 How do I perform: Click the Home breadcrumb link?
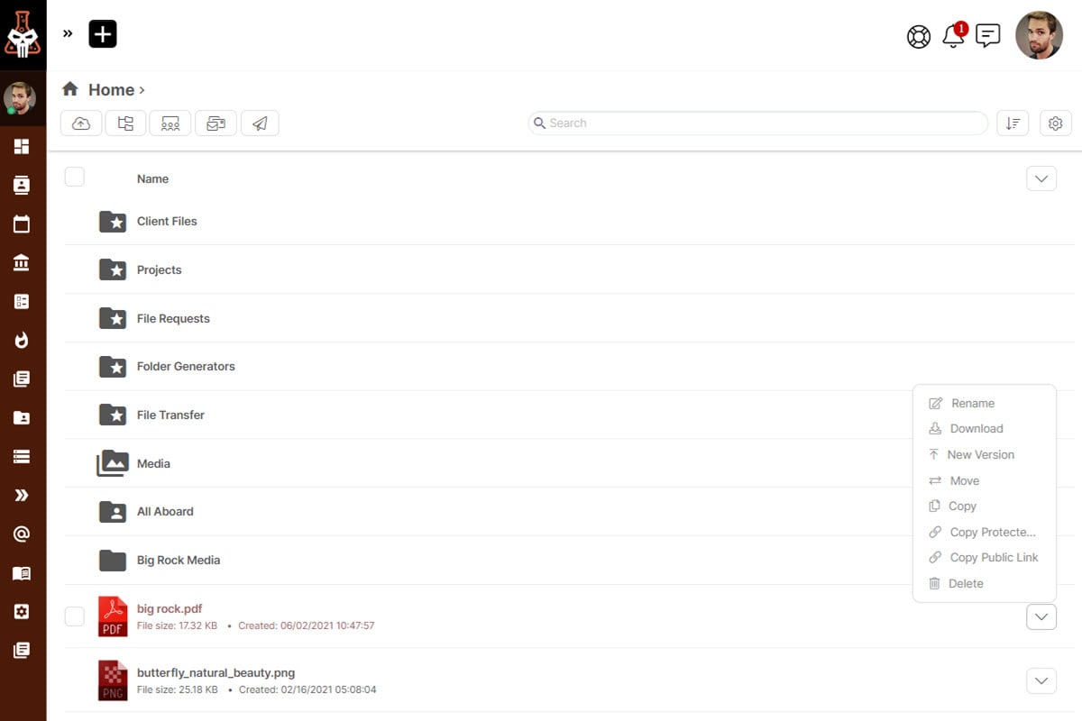coord(111,89)
